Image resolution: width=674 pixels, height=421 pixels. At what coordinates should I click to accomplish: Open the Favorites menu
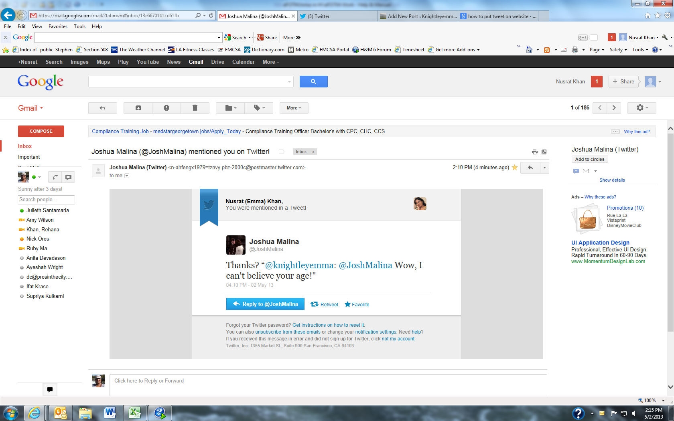(x=58, y=26)
